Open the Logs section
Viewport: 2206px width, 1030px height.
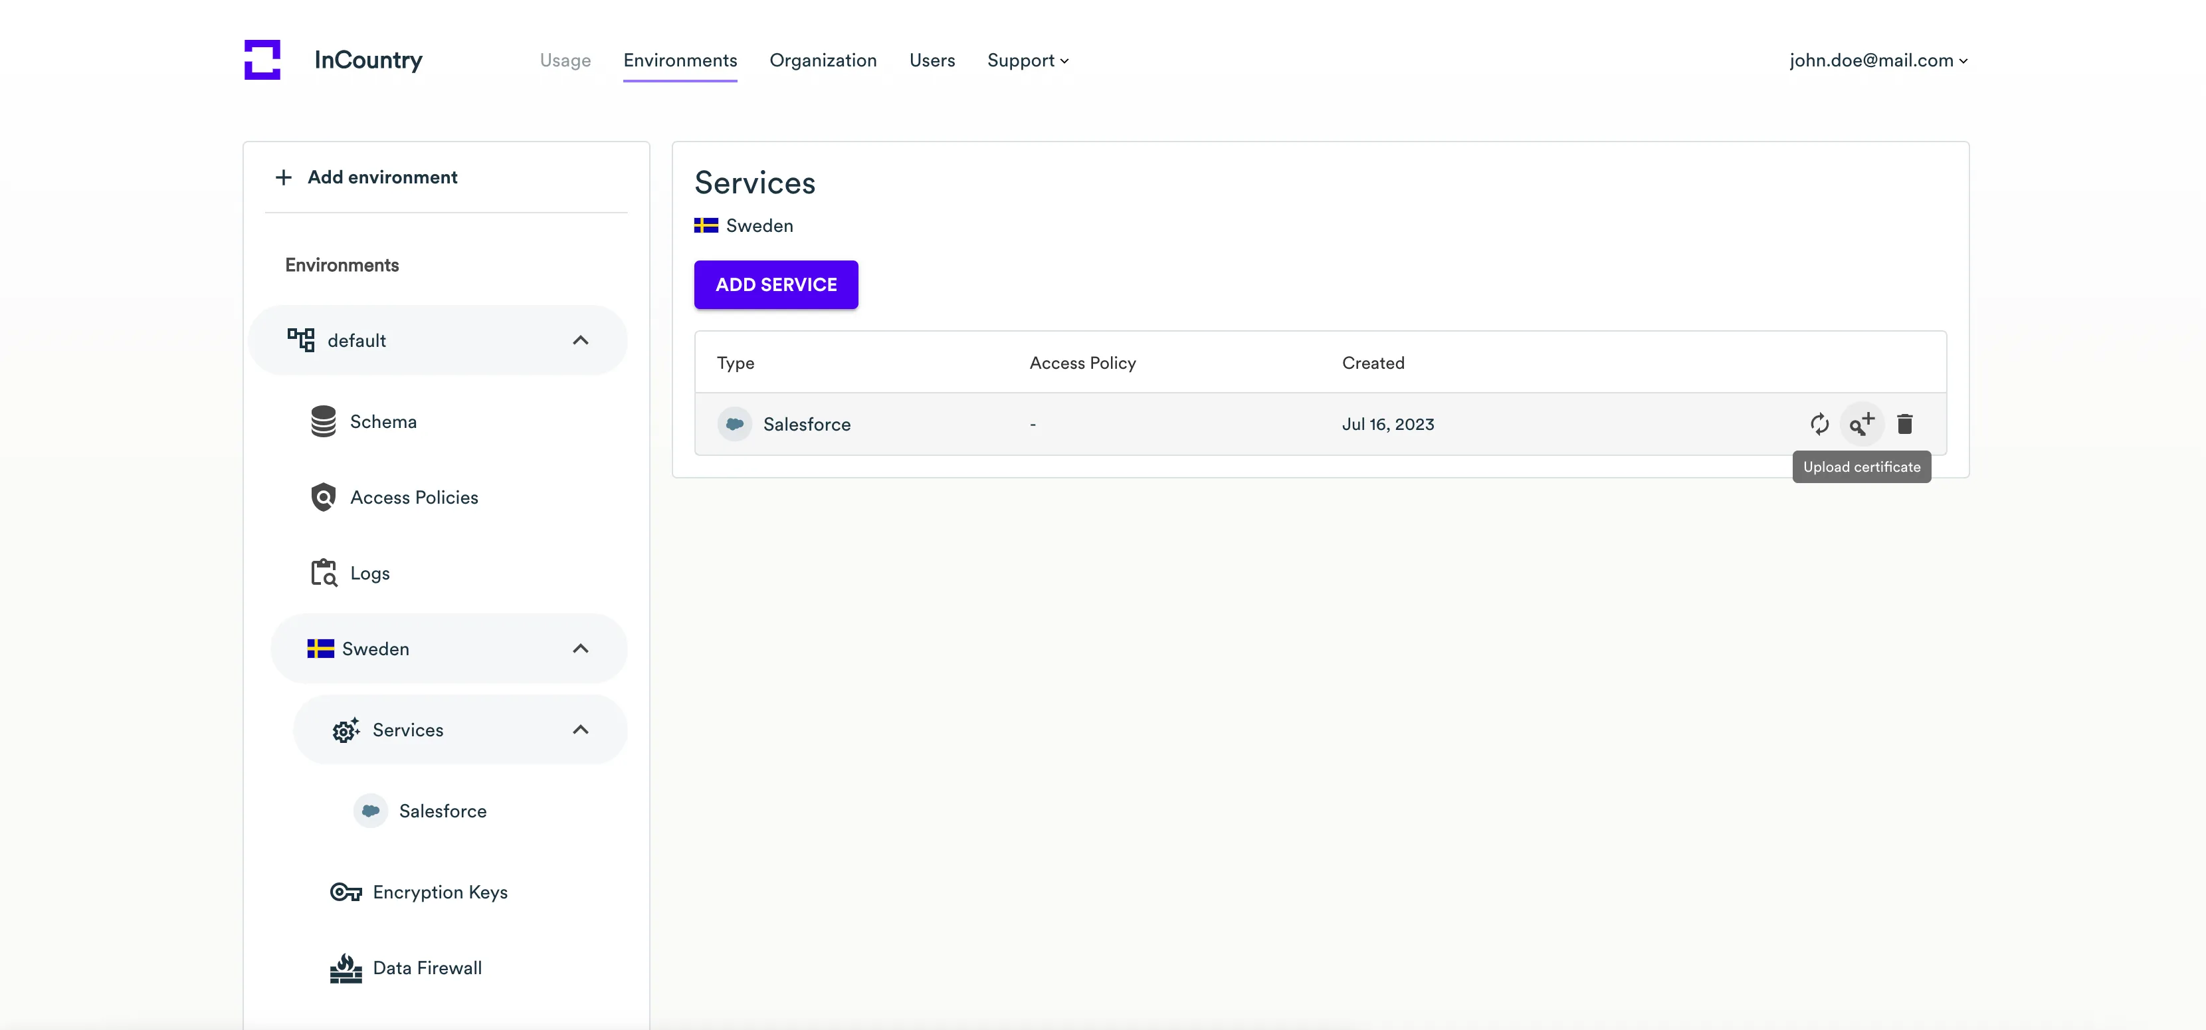click(369, 573)
